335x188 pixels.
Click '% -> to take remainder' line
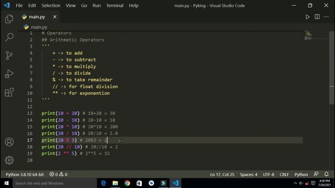click(x=82, y=80)
